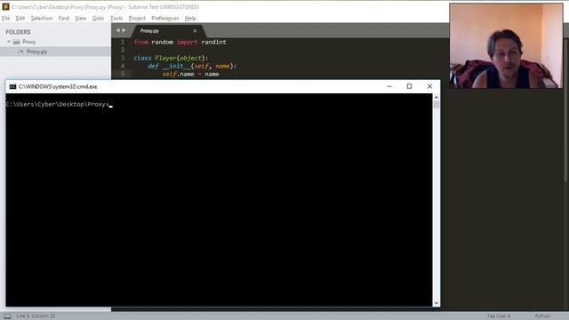Open the Find menu
This screenshot has width=569, height=320.
pos(63,18)
